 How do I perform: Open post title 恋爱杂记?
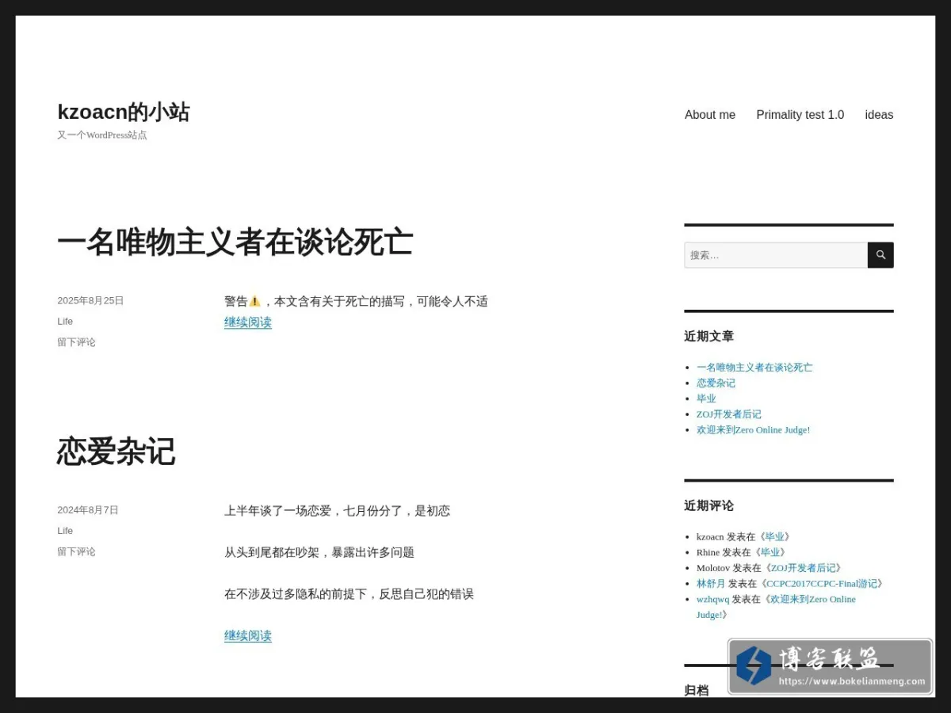coord(116,451)
